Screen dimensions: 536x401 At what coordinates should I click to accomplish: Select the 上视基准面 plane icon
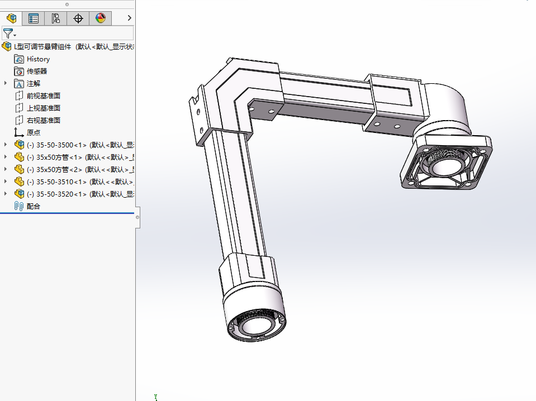coord(19,108)
